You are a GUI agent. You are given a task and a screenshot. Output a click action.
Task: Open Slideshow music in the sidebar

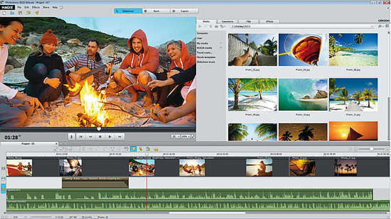pyautogui.click(x=206, y=62)
